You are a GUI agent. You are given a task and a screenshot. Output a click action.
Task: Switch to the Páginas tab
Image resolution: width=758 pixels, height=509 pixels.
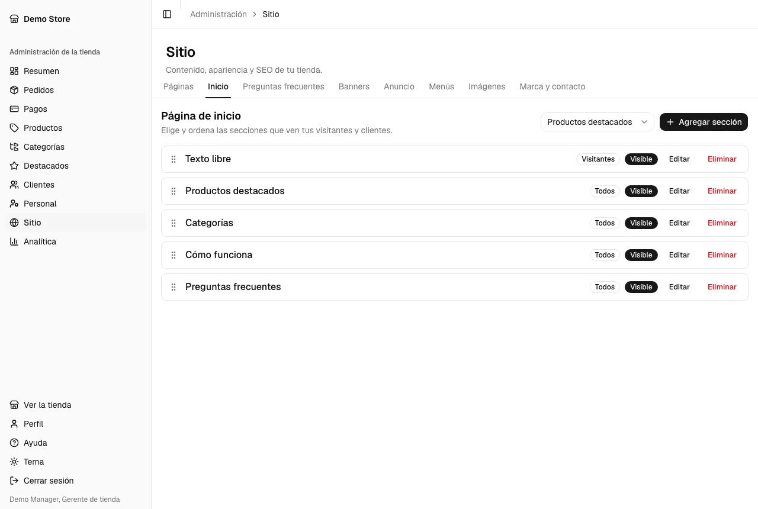(x=178, y=86)
